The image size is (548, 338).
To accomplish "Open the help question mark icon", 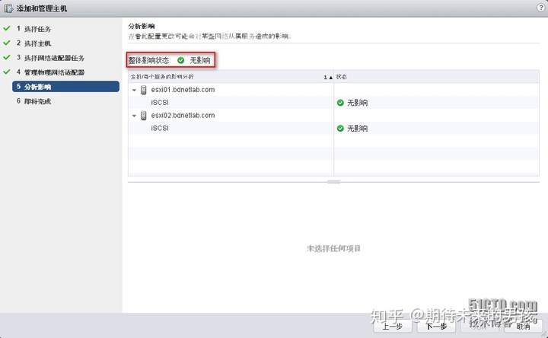I will (x=541, y=8).
